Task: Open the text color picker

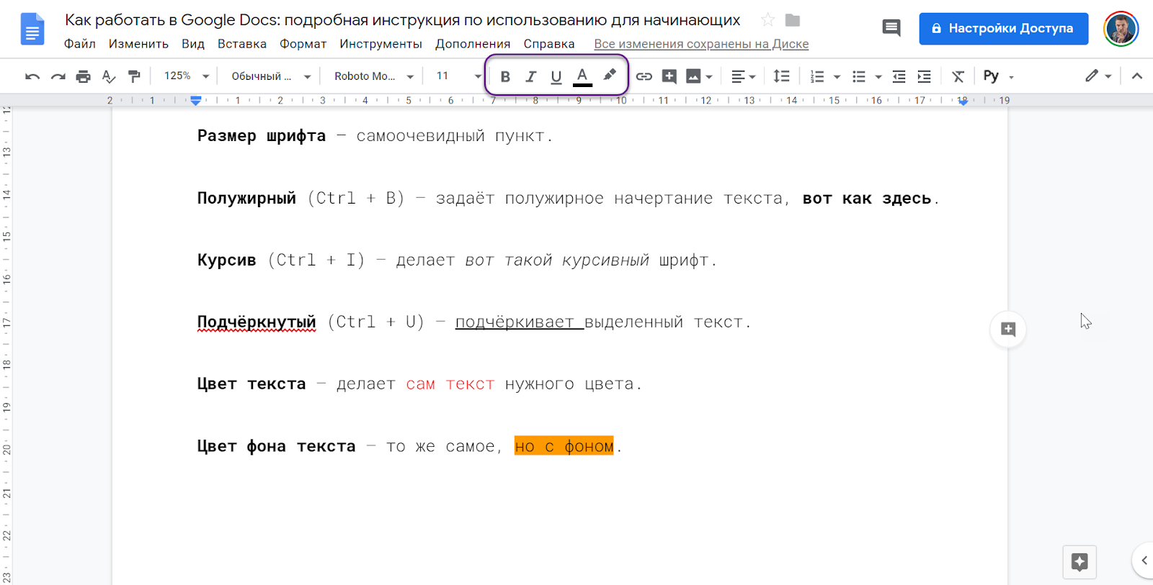Action: (582, 76)
